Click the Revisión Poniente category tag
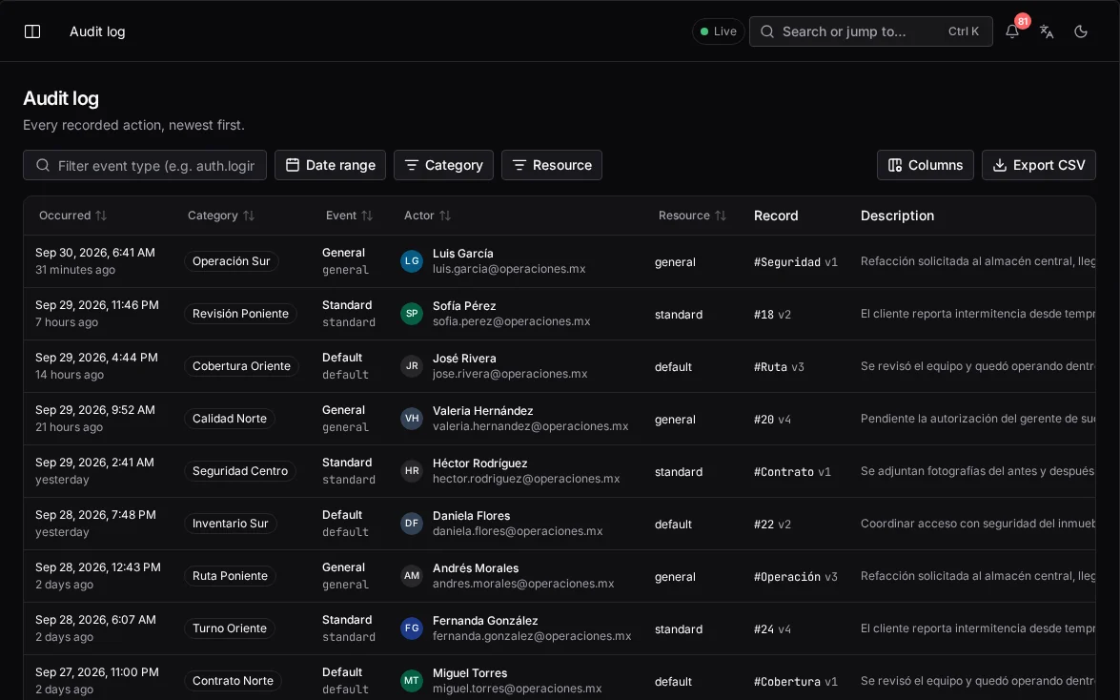 click(x=240, y=313)
